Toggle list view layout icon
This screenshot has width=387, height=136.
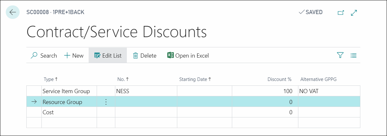pyautogui.click(x=354, y=55)
